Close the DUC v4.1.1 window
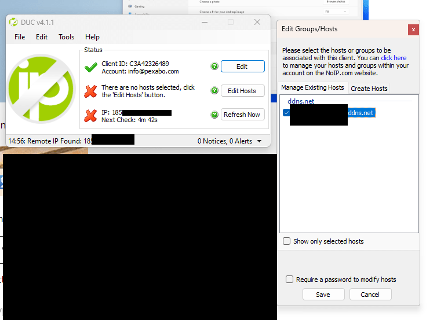 (257, 22)
